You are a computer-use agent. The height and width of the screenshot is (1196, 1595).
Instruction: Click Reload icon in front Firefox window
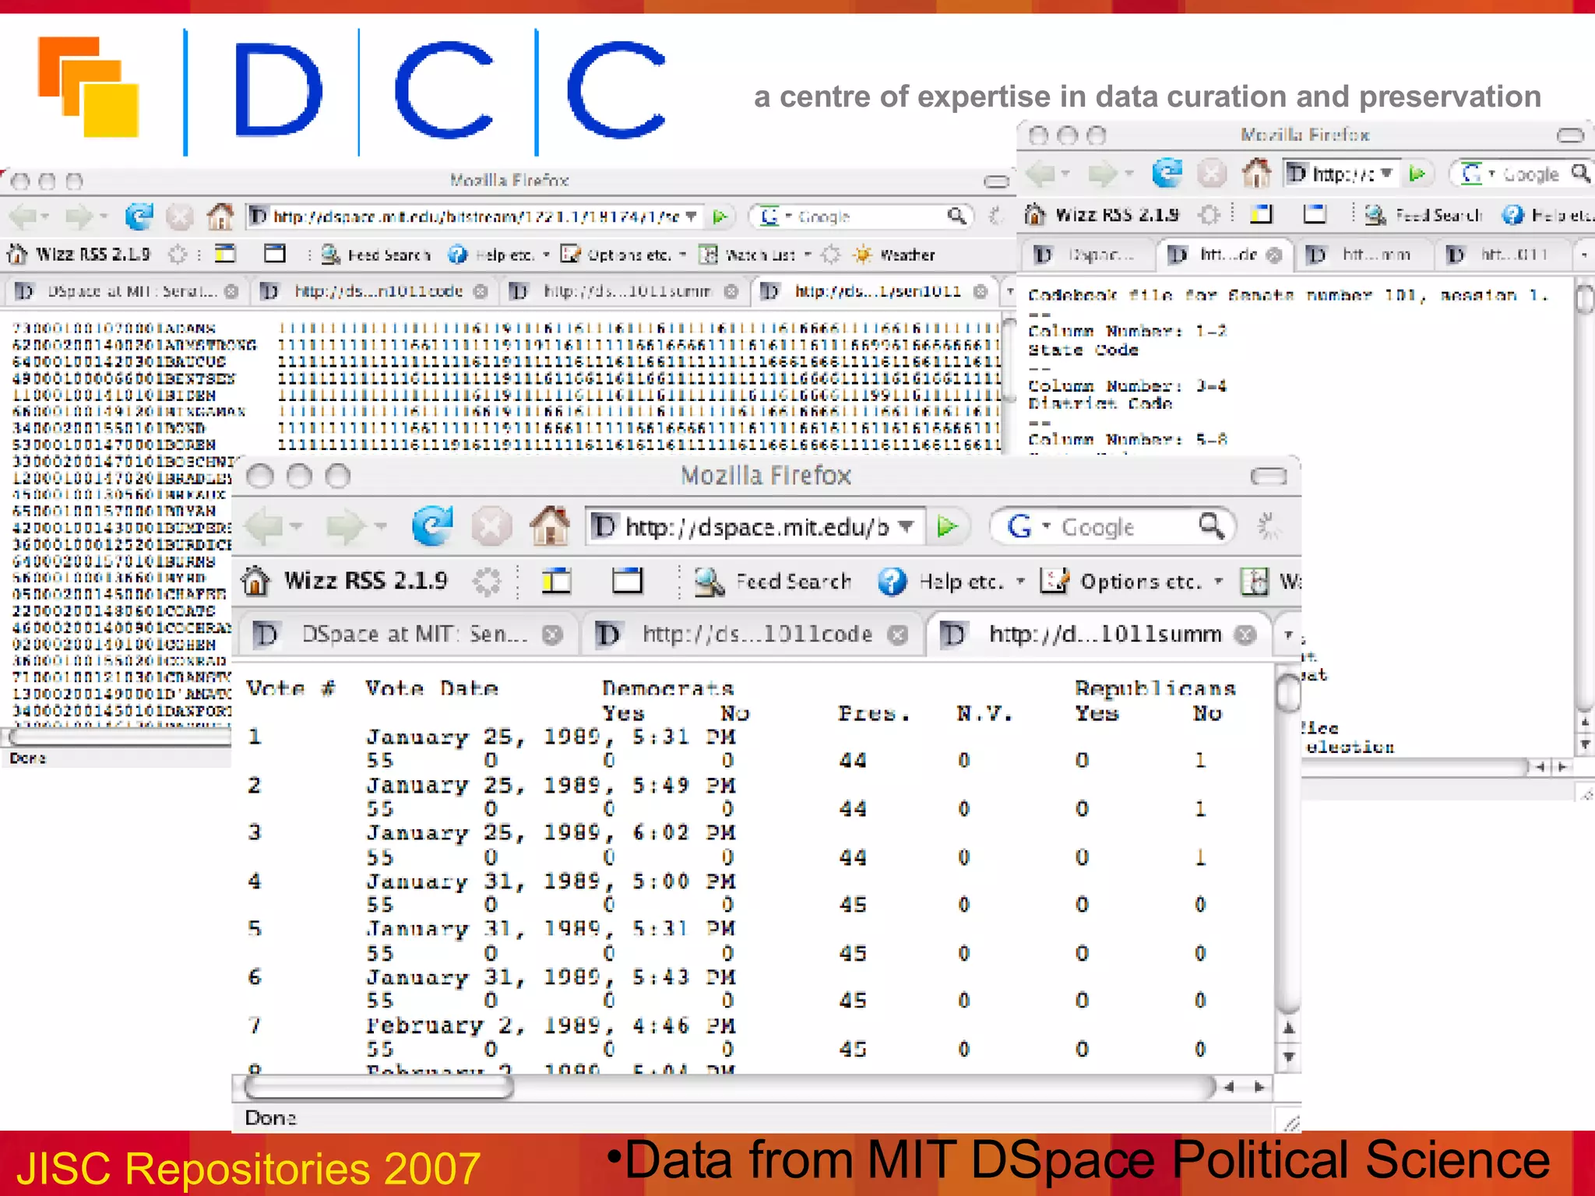click(x=431, y=526)
